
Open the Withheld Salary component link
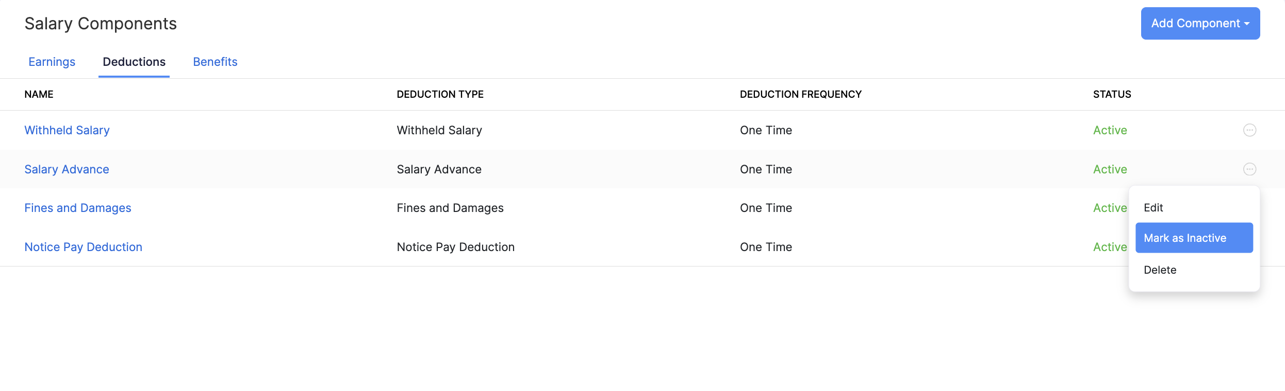67,130
